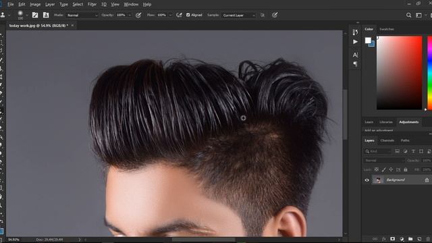
Task: Click the Flow value field showing 100%
Action: pyautogui.click(x=162, y=15)
